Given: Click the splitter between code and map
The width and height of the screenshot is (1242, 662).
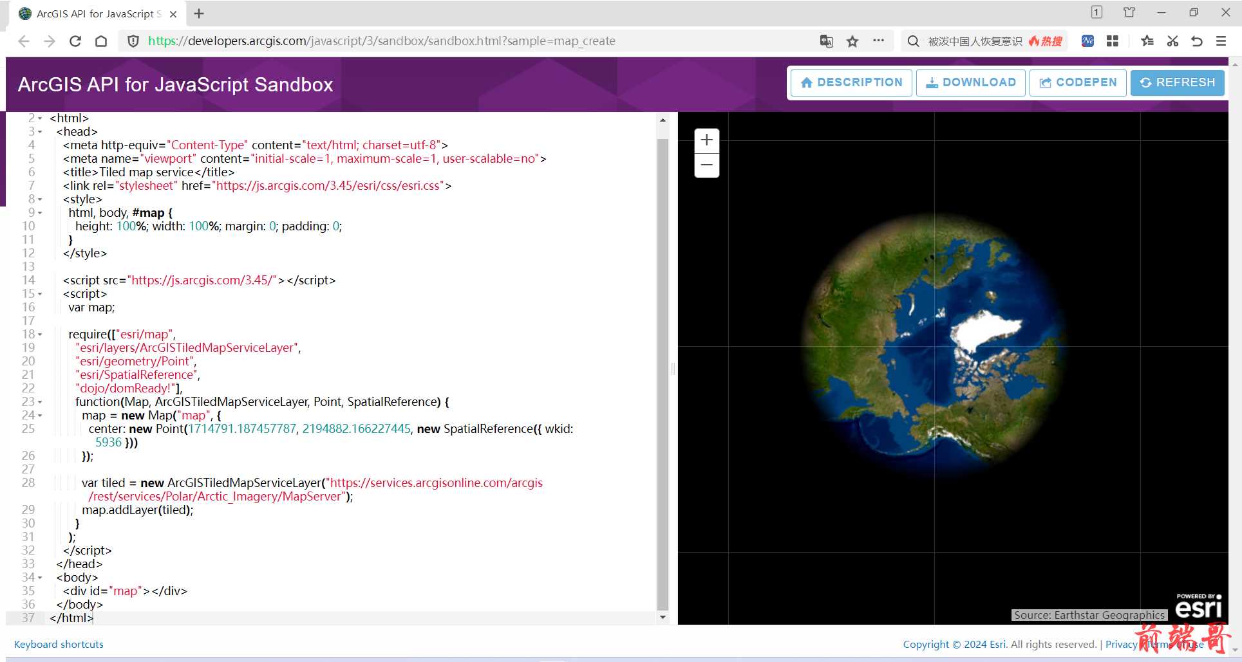Looking at the screenshot, I should pos(673,369).
